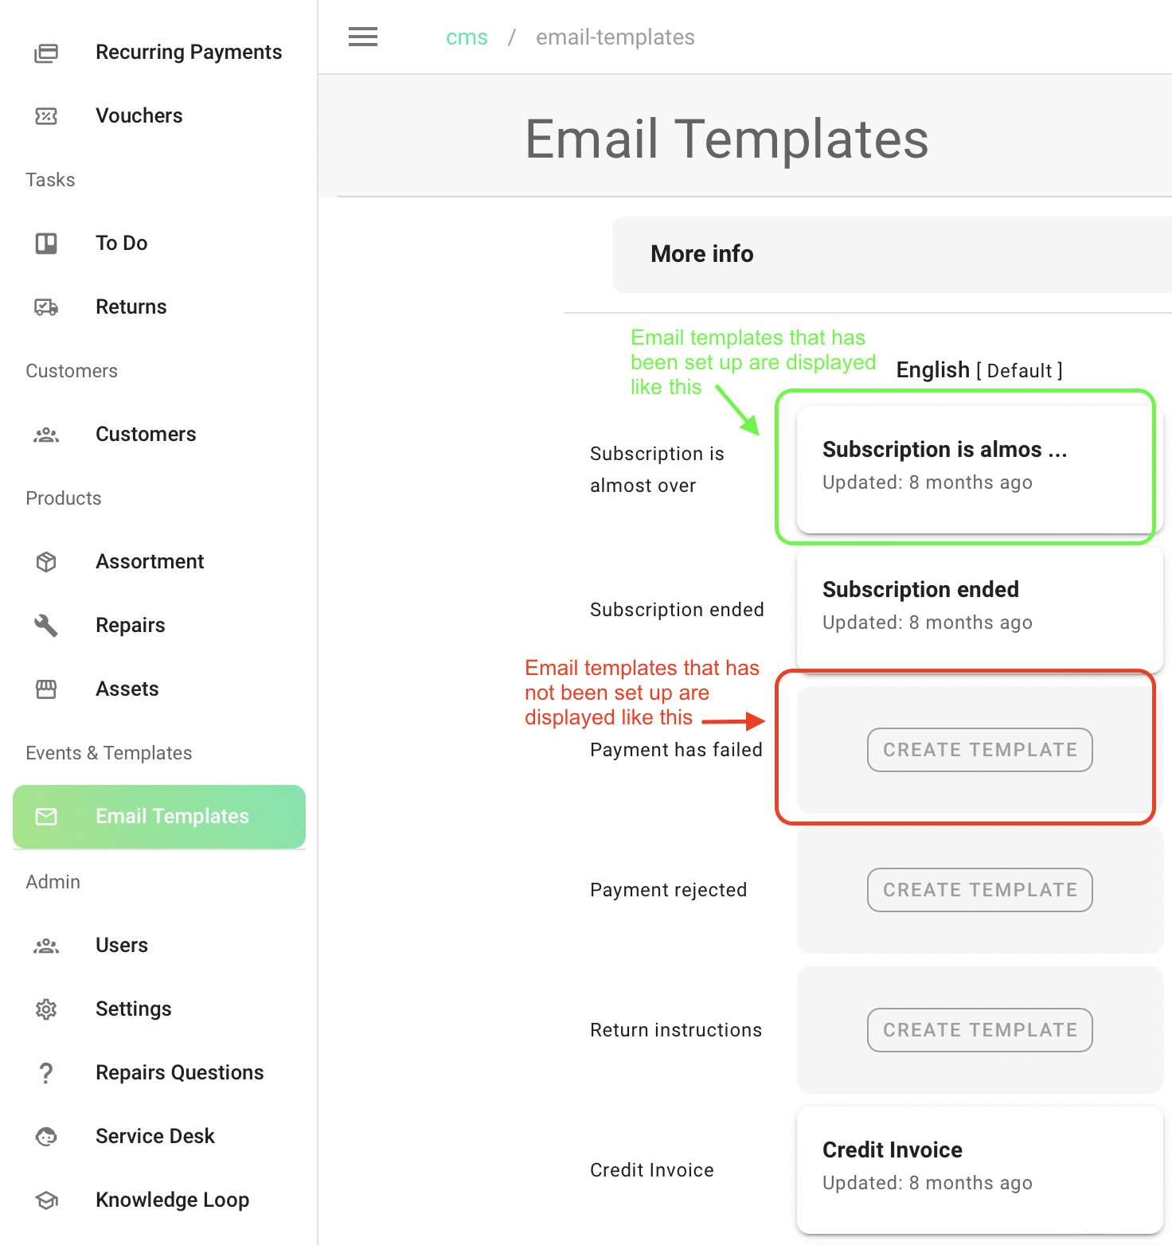Click the Products section label

pos(64,498)
